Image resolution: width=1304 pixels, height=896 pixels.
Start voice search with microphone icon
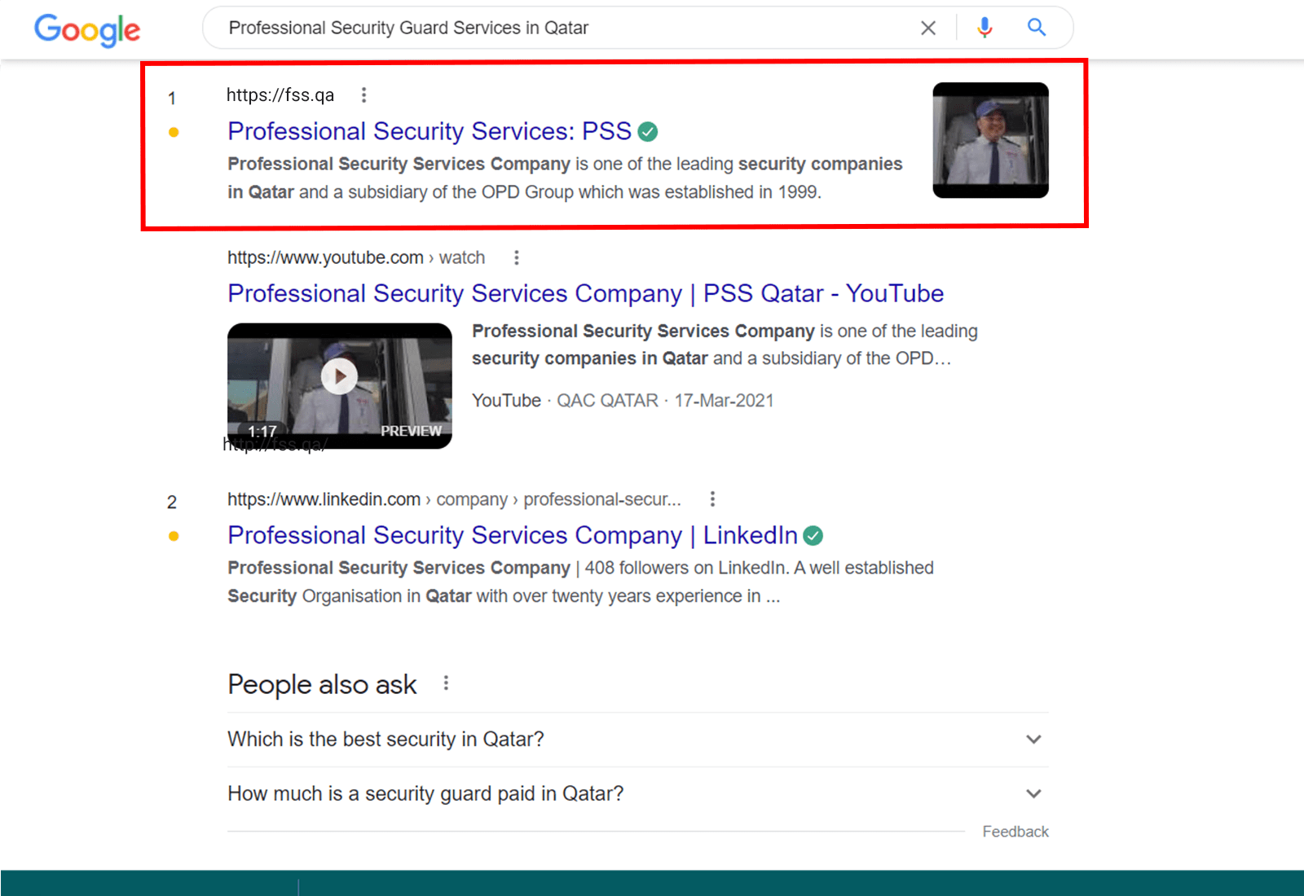(985, 28)
